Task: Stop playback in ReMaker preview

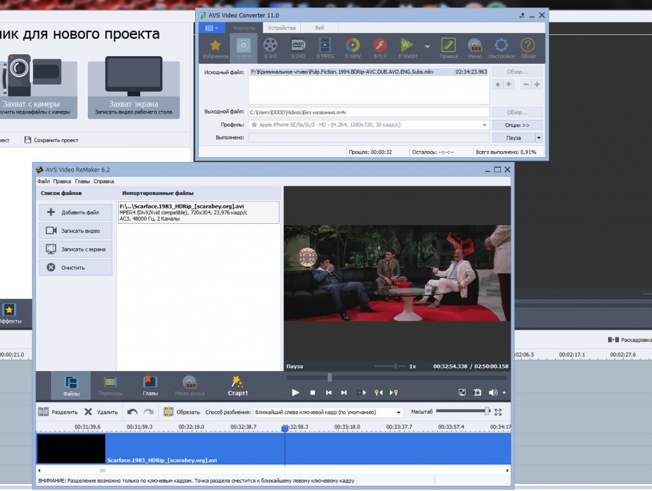Action: coord(312,392)
